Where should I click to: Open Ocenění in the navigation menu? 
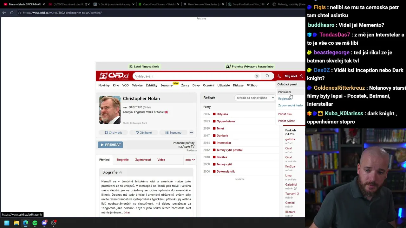point(209,85)
